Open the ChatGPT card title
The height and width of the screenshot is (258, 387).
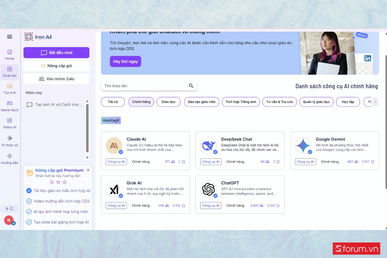click(230, 183)
